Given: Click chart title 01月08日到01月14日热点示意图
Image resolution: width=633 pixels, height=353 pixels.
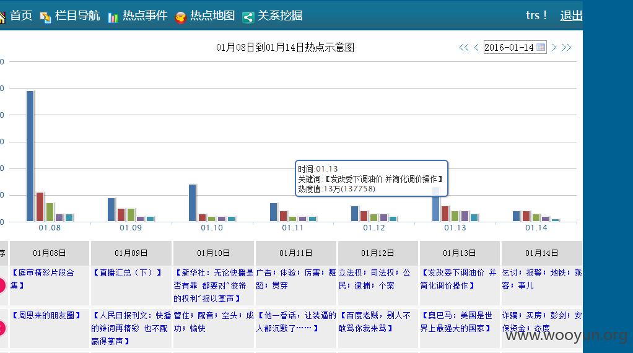Looking at the screenshot, I should coord(285,48).
